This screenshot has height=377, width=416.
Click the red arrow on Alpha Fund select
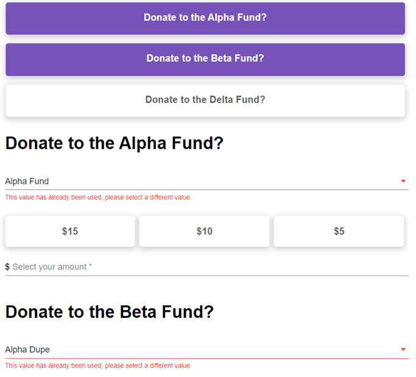point(403,181)
